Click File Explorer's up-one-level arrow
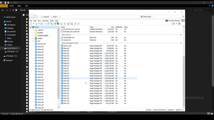The height and width of the screenshot is (120, 214). pos(13,10)
